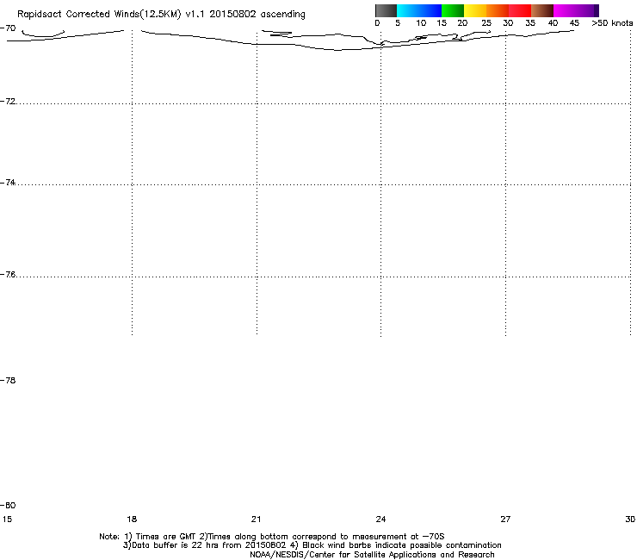This screenshot has width=637, height=560.
Task: Click the latitude label -74
Action: 8,183
